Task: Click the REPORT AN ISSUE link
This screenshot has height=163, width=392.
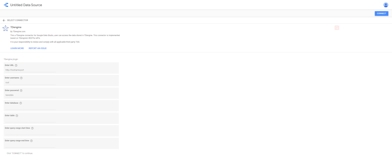Action: (x=38, y=48)
